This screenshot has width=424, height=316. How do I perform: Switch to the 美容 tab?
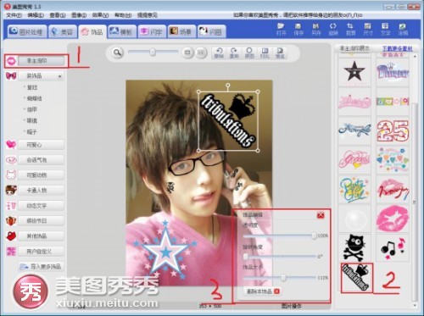(x=62, y=31)
